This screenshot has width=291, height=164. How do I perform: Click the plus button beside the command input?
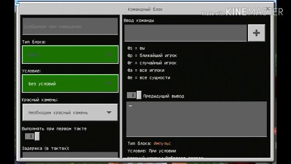pos(256,33)
